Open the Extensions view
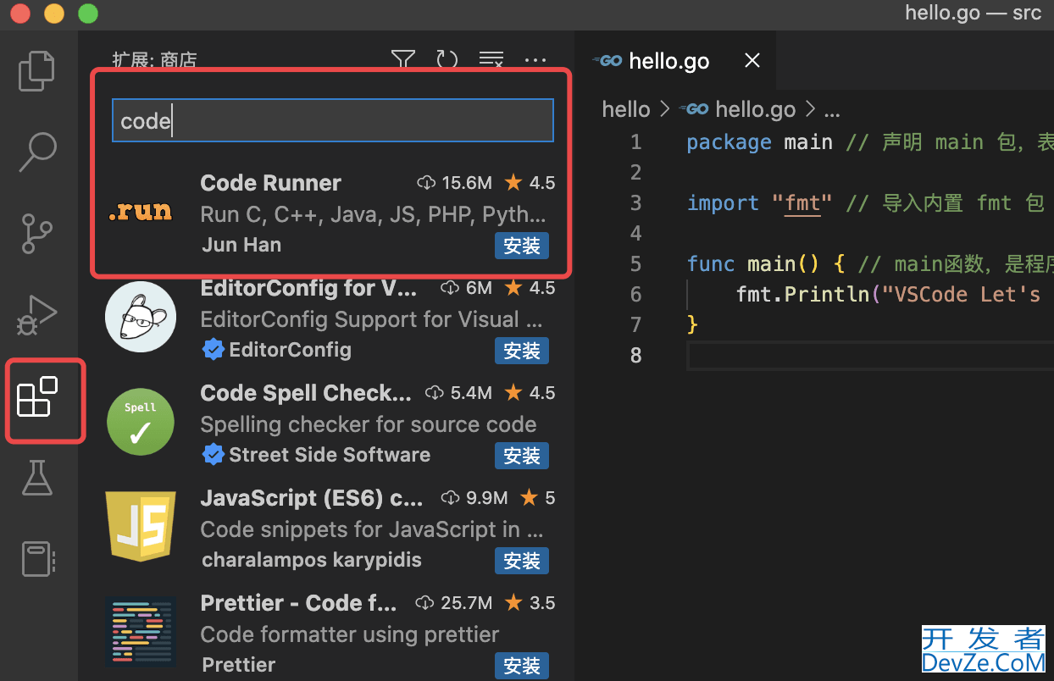This screenshot has height=681, width=1054. point(37,397)
